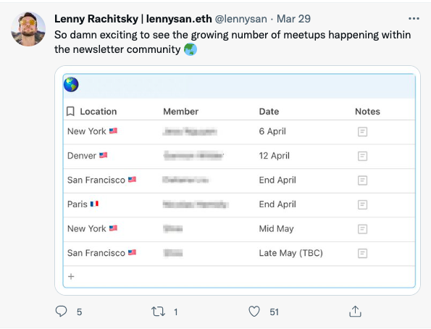This screenshot has width=431, height=329.
Task: Open notes icon for Denver row
Action: (362, 156)
